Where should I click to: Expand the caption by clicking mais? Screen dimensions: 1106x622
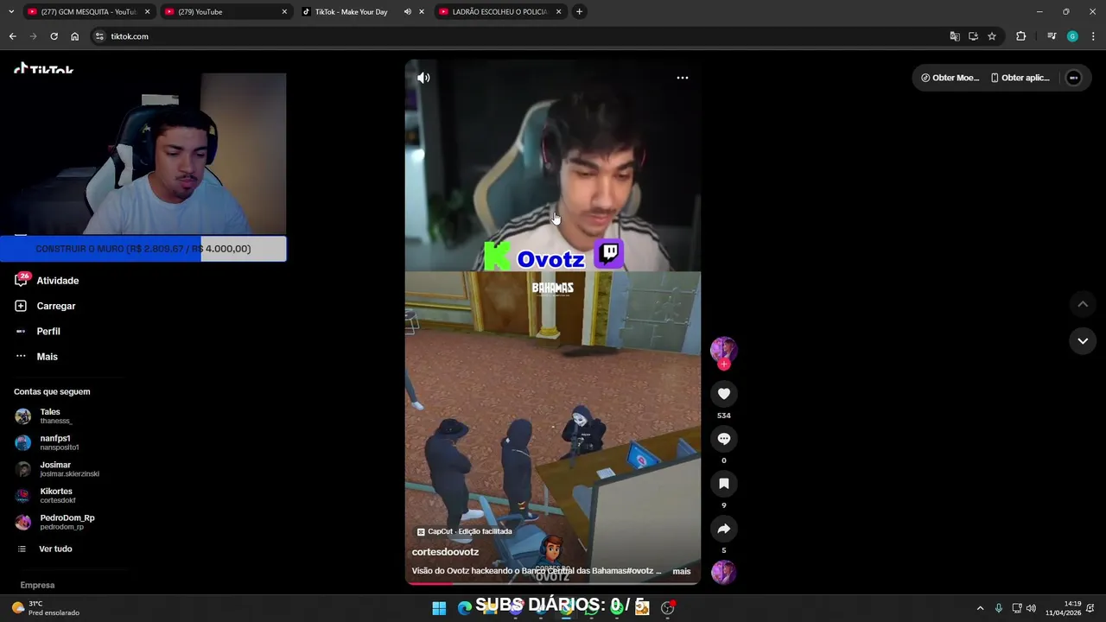(682, 571)
